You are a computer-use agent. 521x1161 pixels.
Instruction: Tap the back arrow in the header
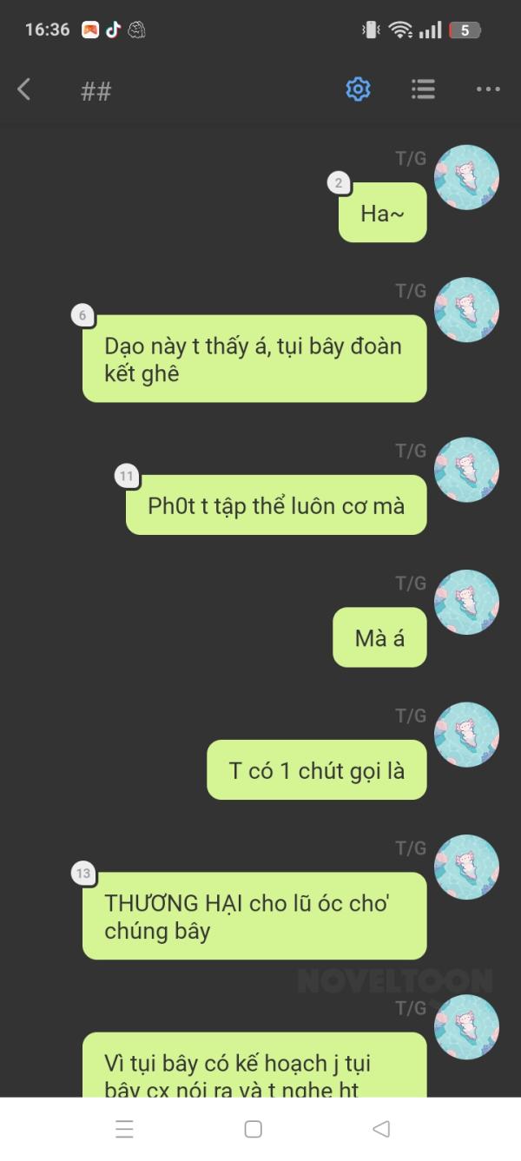point(24,89)
